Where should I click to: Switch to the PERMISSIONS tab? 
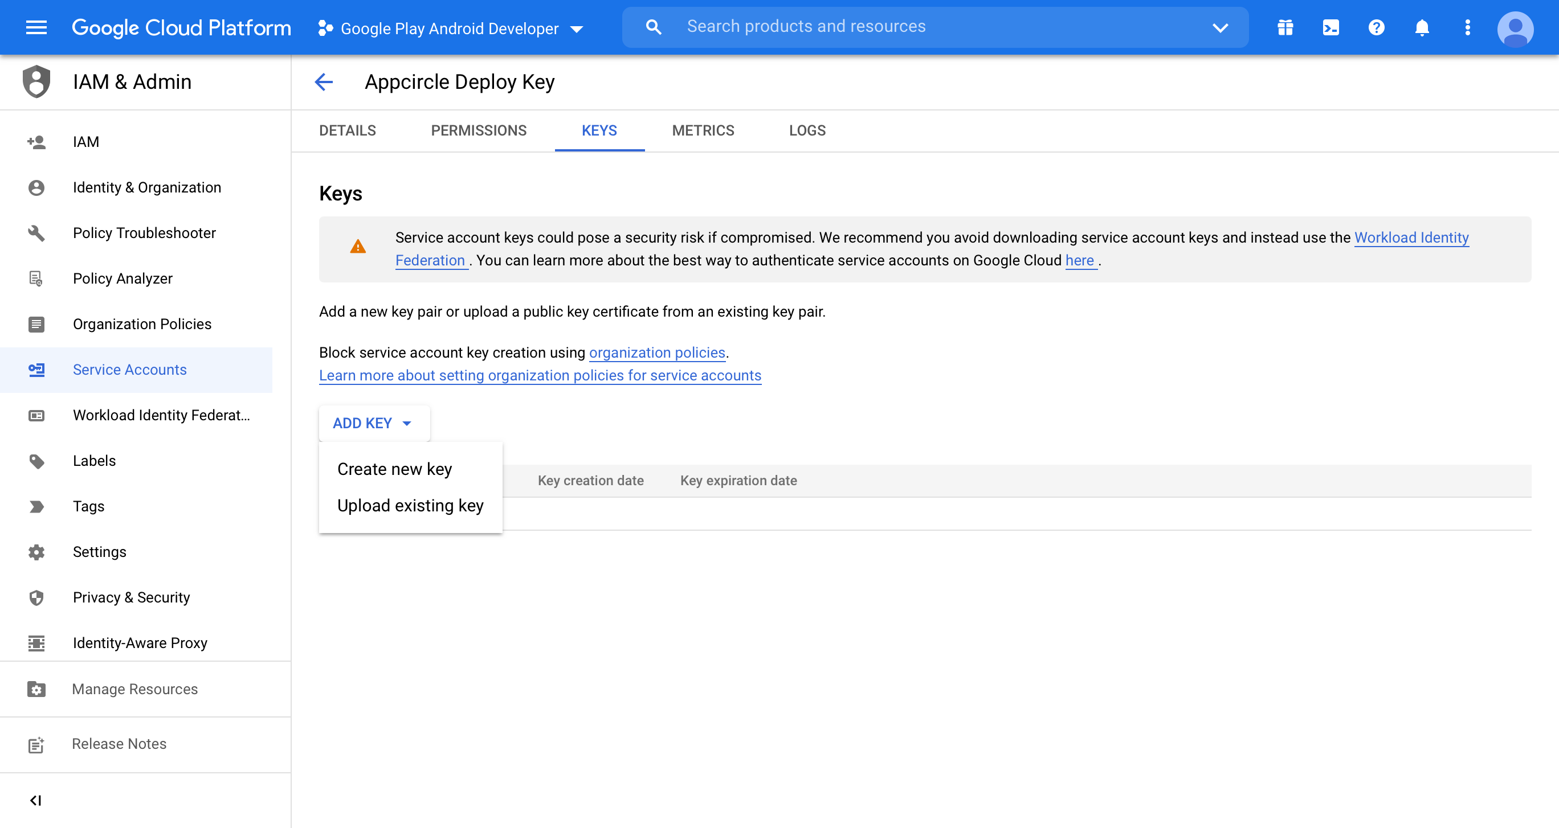click(478, 130)
